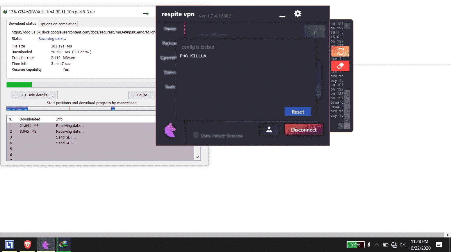Click the blue Reset button
The image size is (451, 252).
(298, 112)
